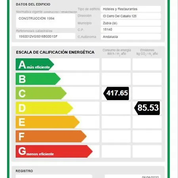
Task: Select the yellow D rating arrow
Action: pyautogui.click(x=44, y=108)
